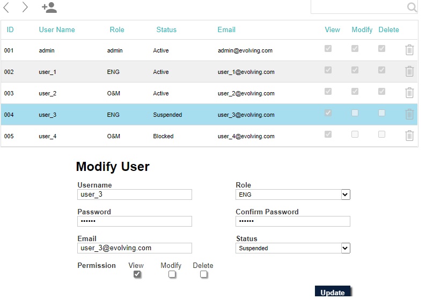Enable the Delete permission checkbox in form
Image resolution: width=426 pixels, height=299 pixels.
point(203,274)
